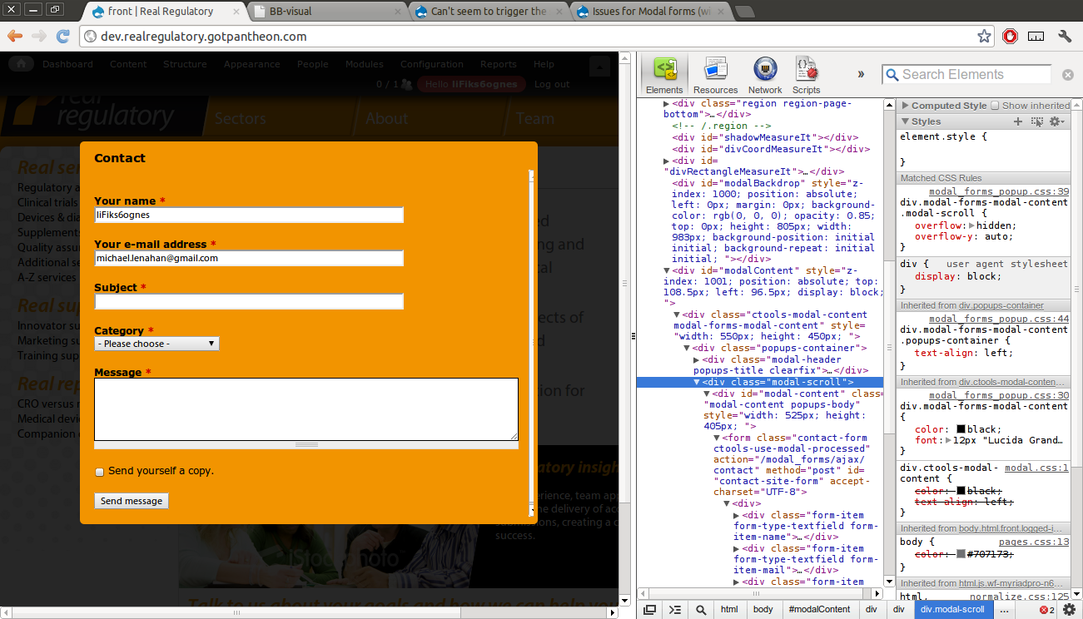The width and height of the screenshot is (1083, 619).
Task: Select 'html' in the breadcrumb bar
Action: coord(729,610)
